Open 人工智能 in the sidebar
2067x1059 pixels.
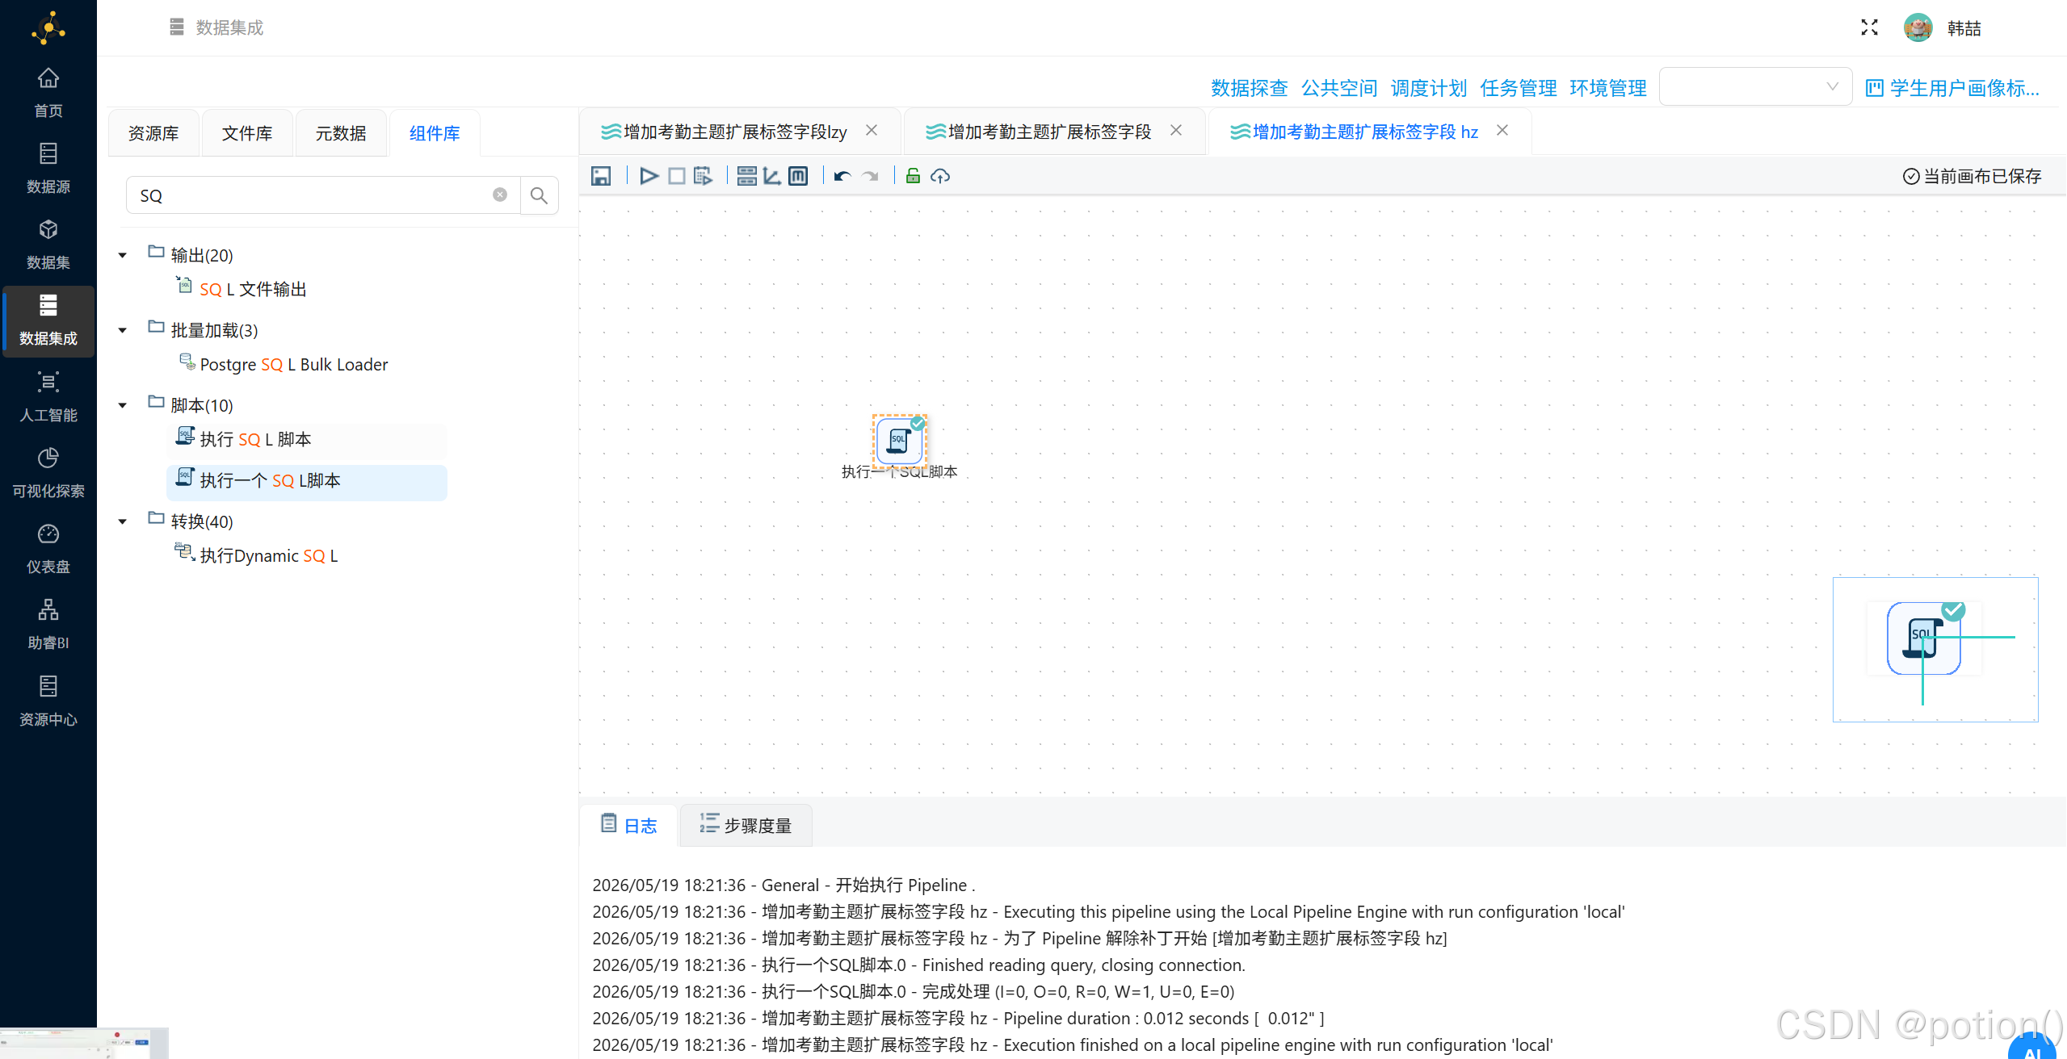pos(48,397)
